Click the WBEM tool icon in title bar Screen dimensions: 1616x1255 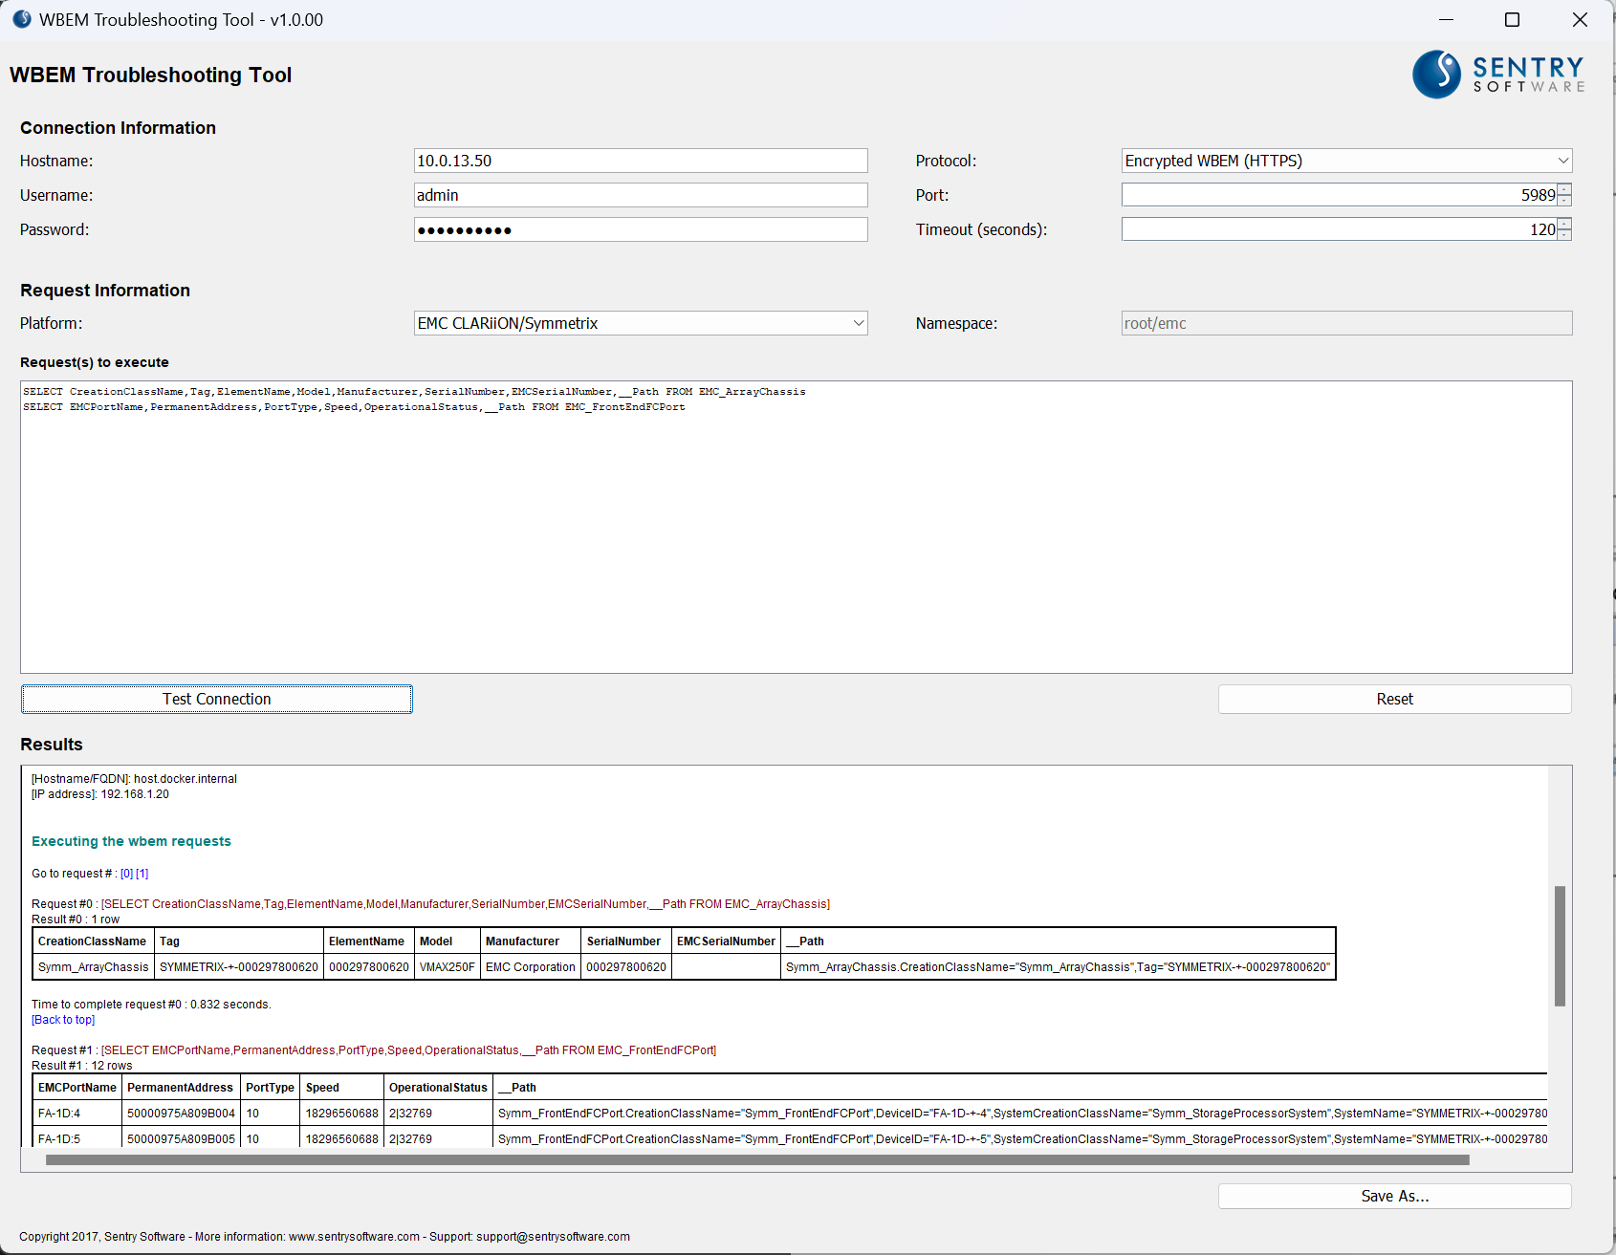[x=21, y=19]
